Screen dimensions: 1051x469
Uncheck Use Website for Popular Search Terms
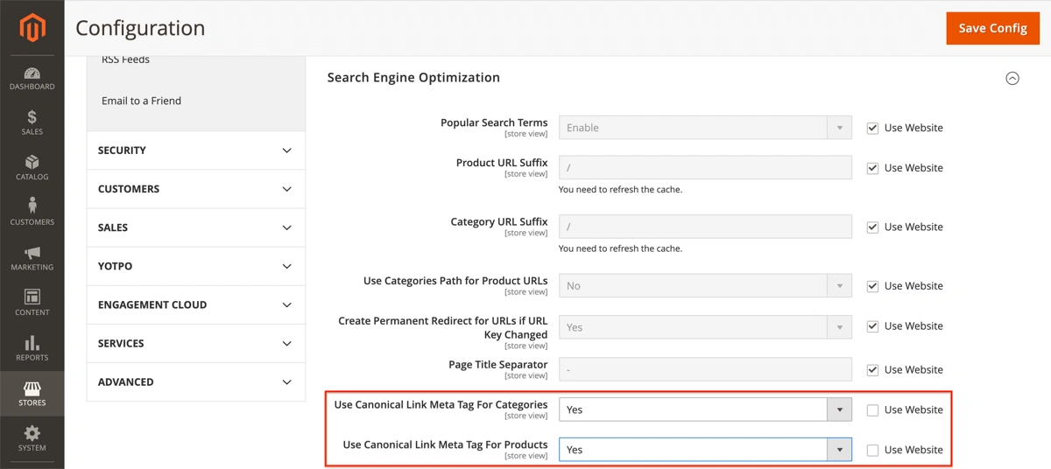pos(872,128)
